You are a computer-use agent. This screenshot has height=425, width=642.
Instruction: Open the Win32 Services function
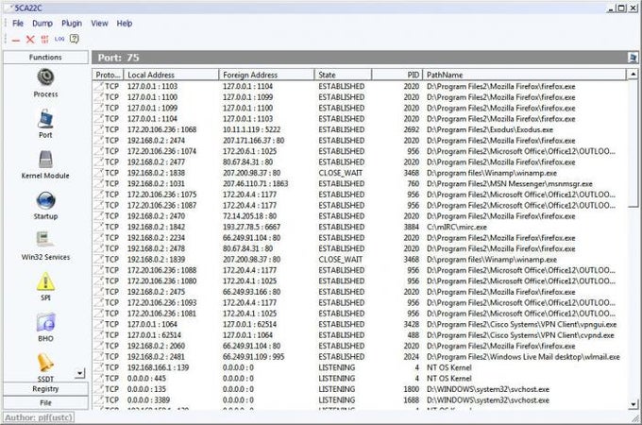(45, 246)
